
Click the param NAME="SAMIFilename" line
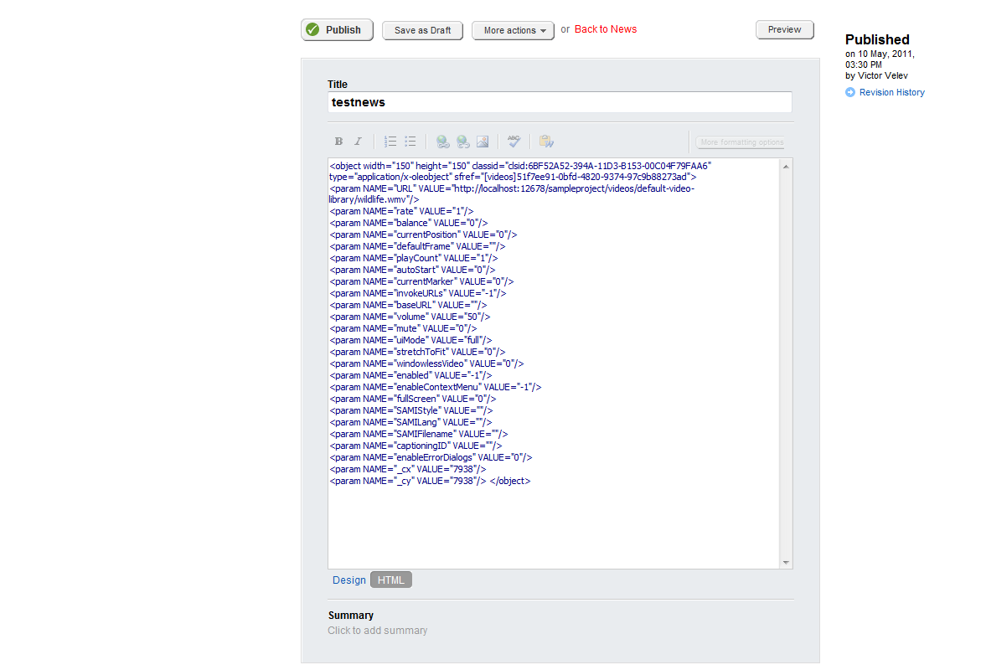[419, 435]
